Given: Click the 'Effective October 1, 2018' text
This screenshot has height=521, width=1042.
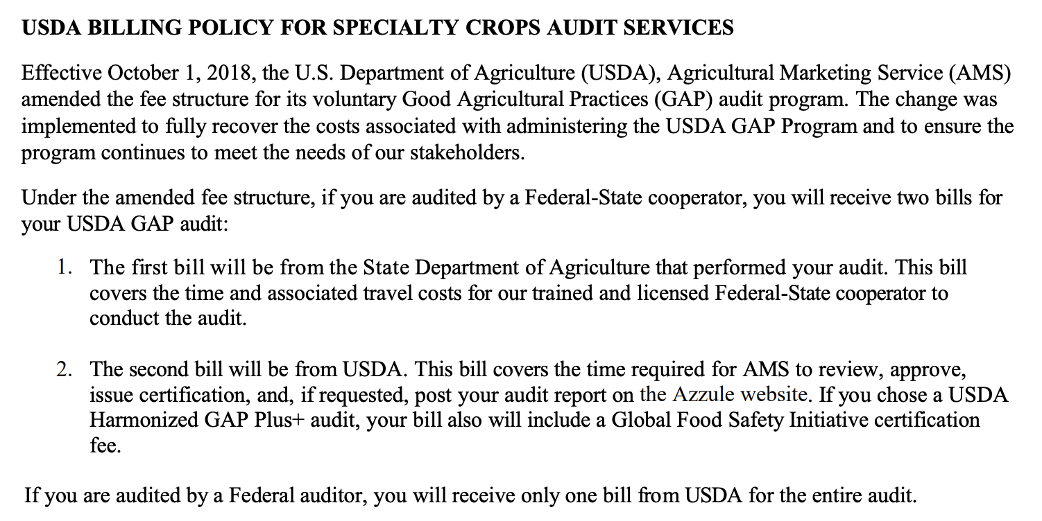Looking at the screenshot, I should coord(122,74).
